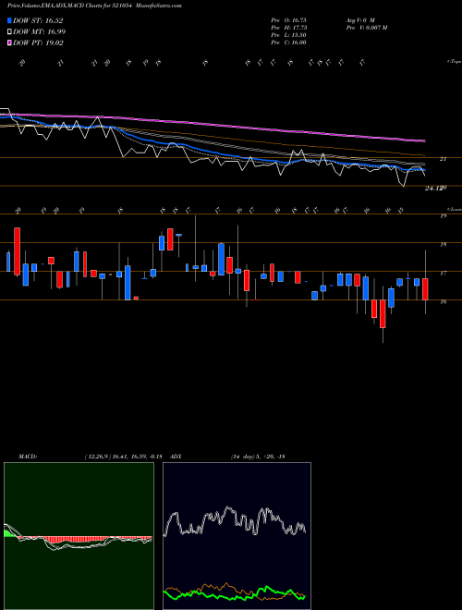Click the 'Pre H: 17.75' value
This screenshot has height=610, width=462.
pos(289,28)
